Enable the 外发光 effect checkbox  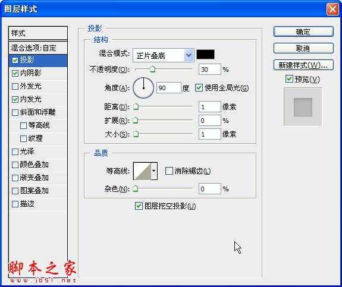15,86
